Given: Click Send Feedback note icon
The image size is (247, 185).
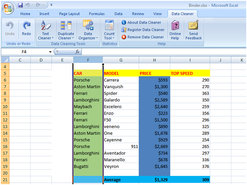Looking at the screenshot, I should point(193,25).
